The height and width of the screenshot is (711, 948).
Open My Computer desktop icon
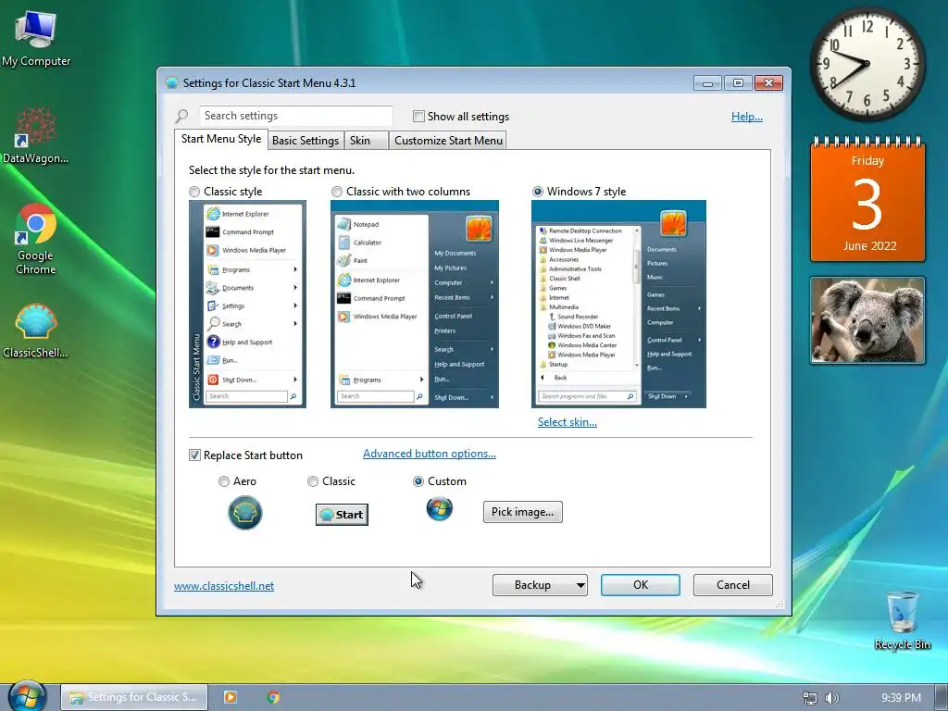tap(36, 37)
